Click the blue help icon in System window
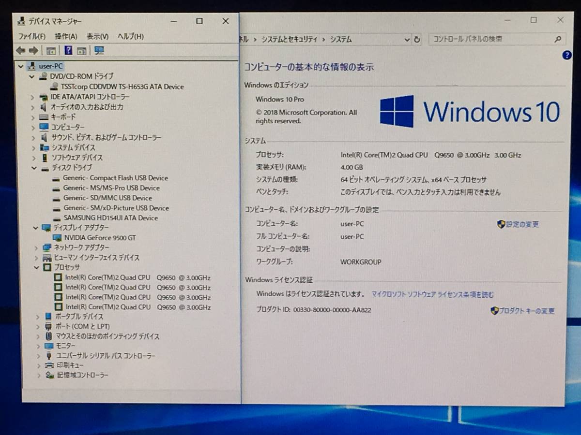Screen dimensions: 581x435 point(567,55)
